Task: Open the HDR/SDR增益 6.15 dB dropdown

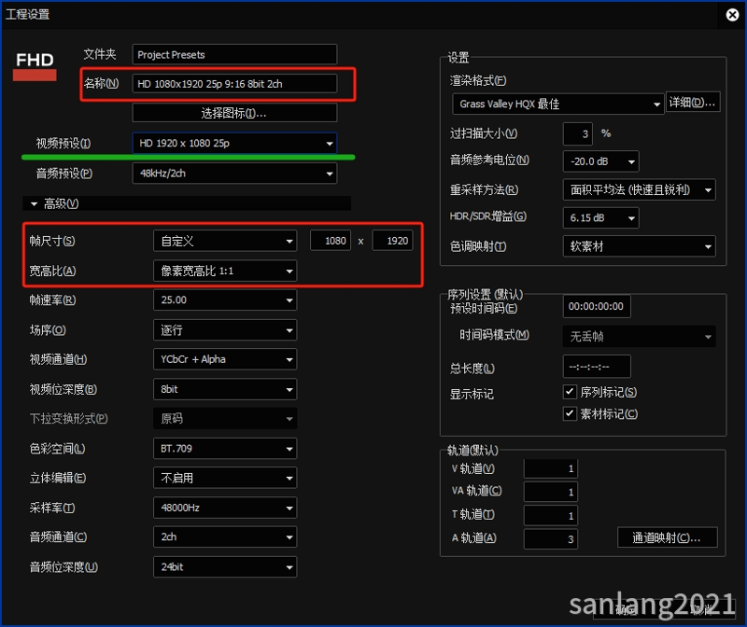Action: coord(600,218)
